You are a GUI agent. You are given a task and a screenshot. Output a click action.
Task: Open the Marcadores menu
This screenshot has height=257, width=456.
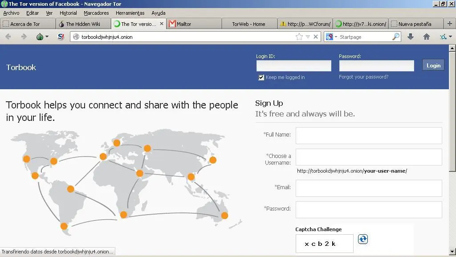pyautogui.click(x=96, y=13)
